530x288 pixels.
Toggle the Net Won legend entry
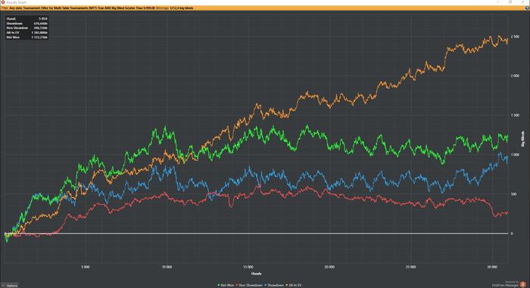tap(226, 285)
